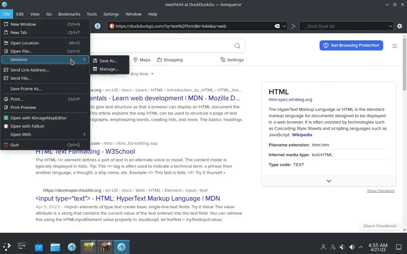Open the Dolphin file manager taskbar icon

coord(55,247)
